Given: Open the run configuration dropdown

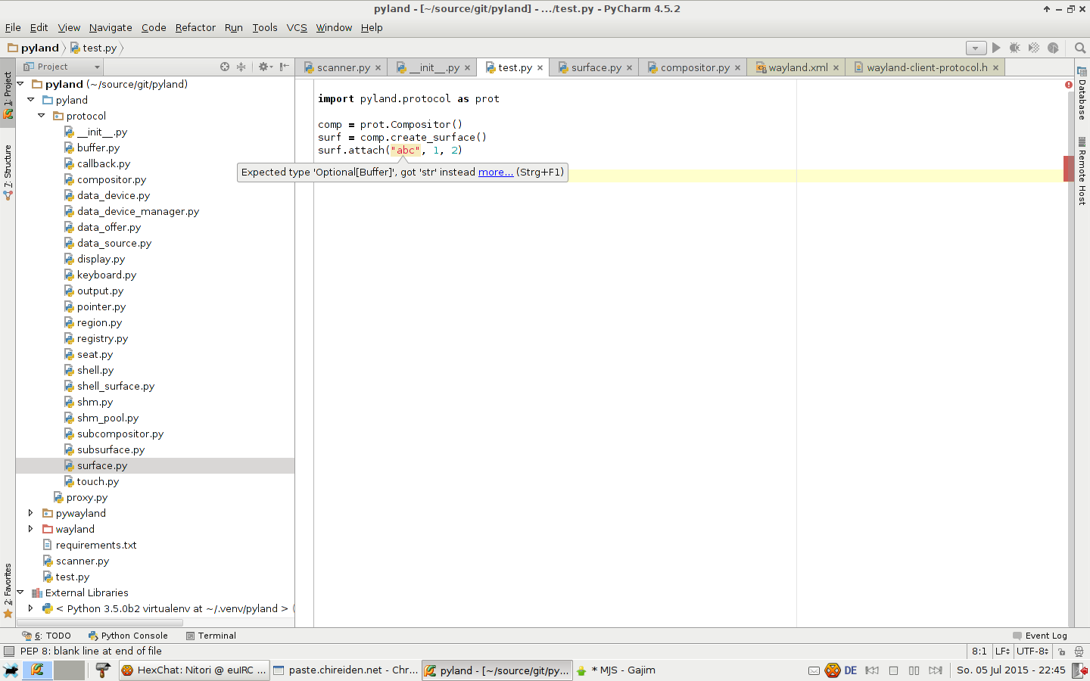Looking at the screenshot, I should 976,48.
